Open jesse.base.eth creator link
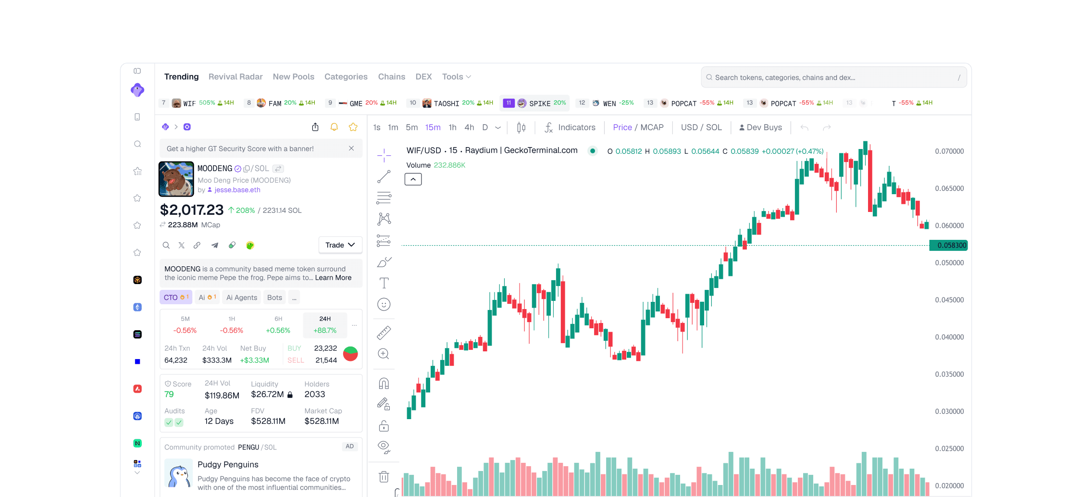Screen dimensions: 1092x497 point(237,190)
